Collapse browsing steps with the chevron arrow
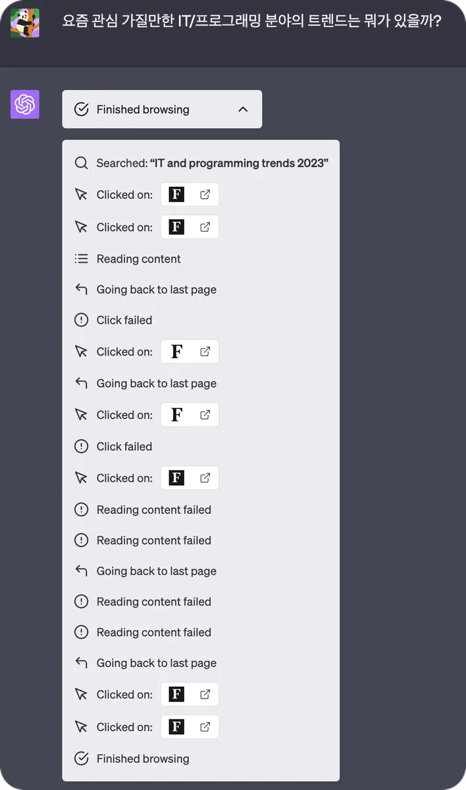This screenshot has height=790, width=466. [243, 109]
